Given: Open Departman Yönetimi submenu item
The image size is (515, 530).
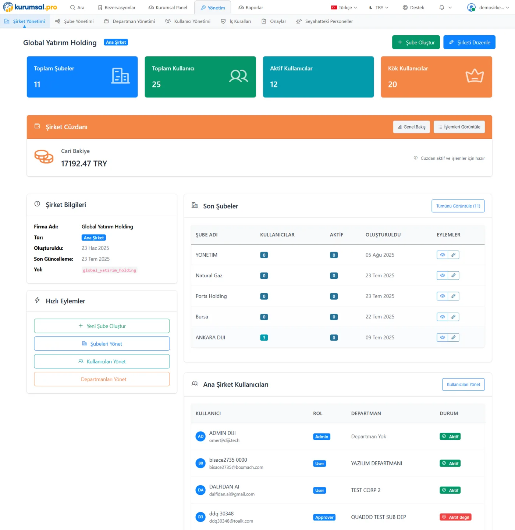Looking at the screenshot, I should pos(129,21).
